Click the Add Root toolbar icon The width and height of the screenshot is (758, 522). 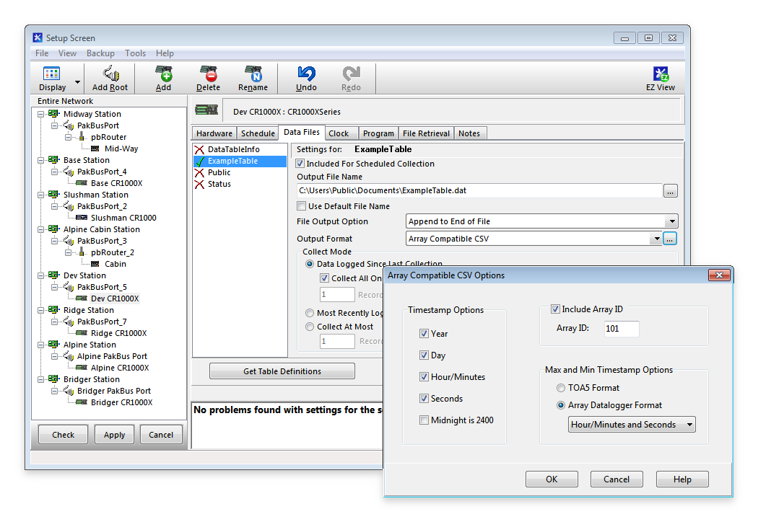[x=110, y=74]
